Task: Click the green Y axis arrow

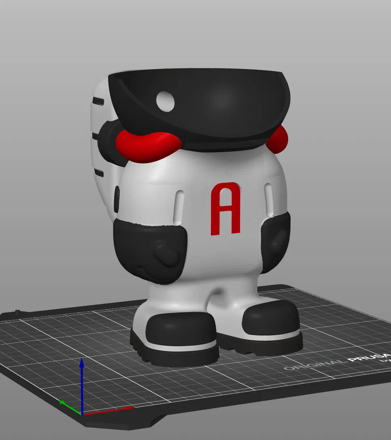Action: (70, 408)
